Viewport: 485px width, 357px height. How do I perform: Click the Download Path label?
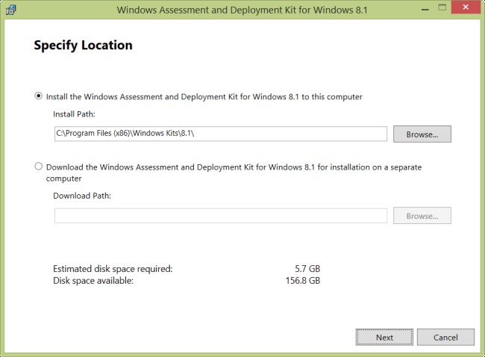pyautogui.click(x=82, y=196)
